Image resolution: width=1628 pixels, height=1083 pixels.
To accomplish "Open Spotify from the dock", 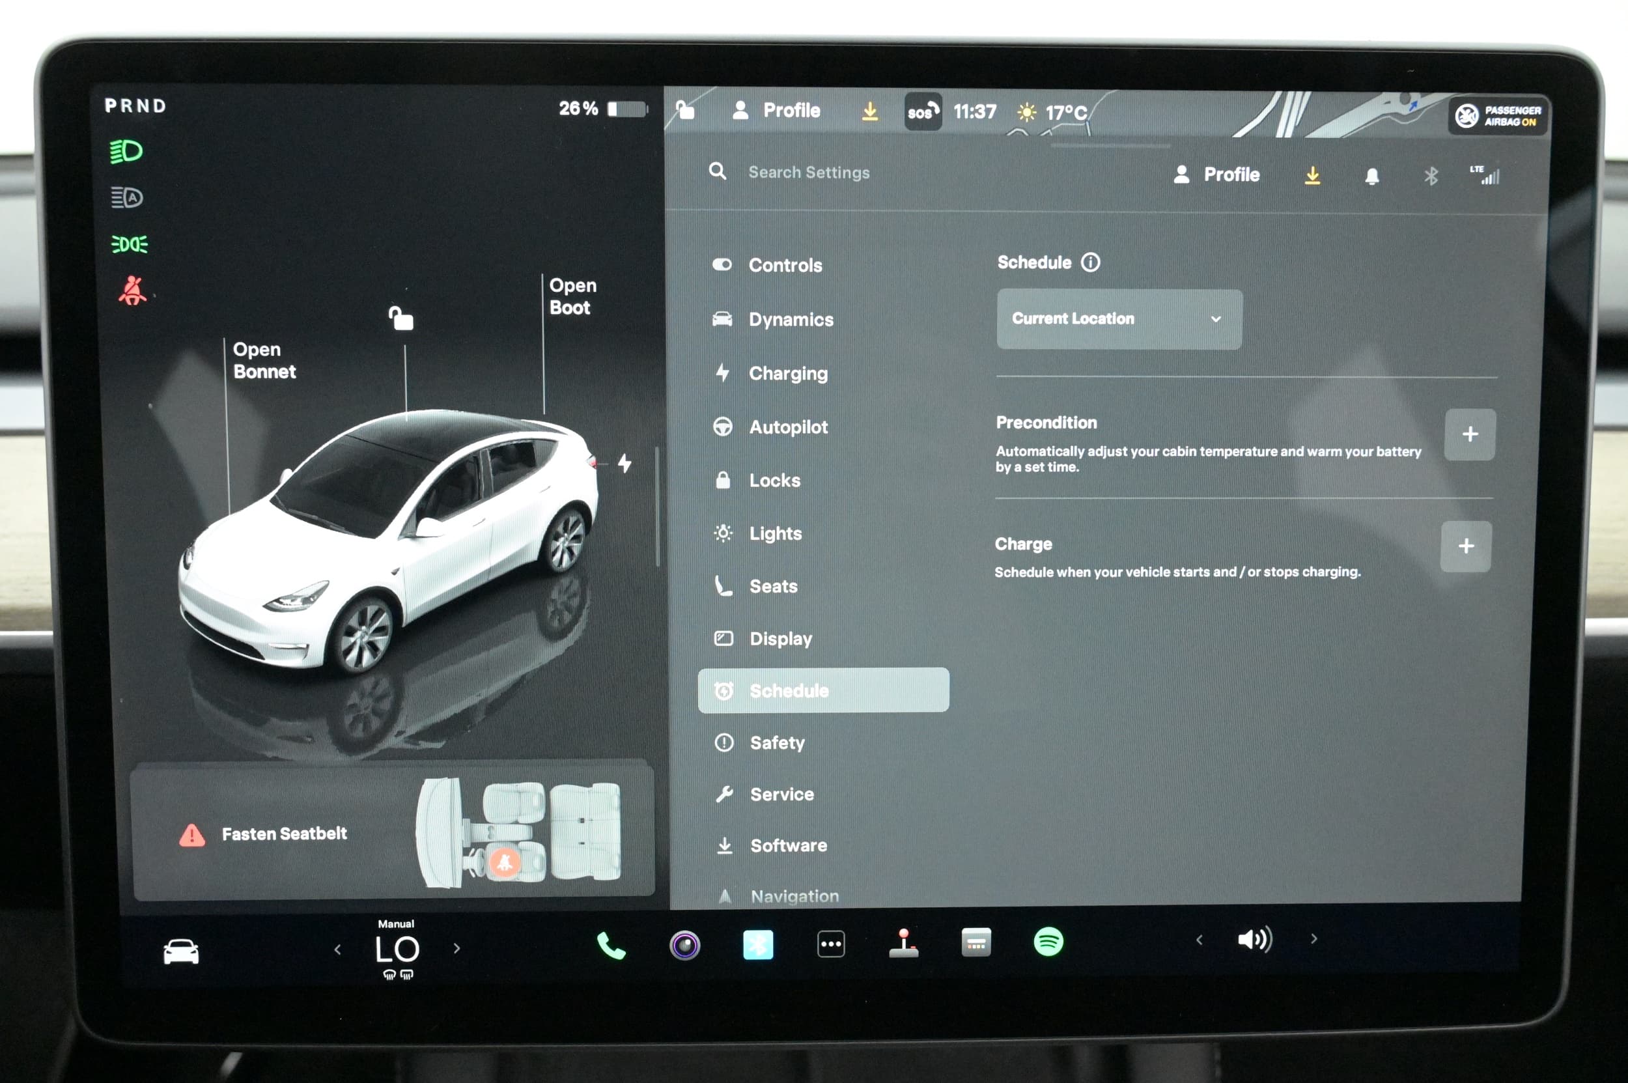I will pos(1048,942).
